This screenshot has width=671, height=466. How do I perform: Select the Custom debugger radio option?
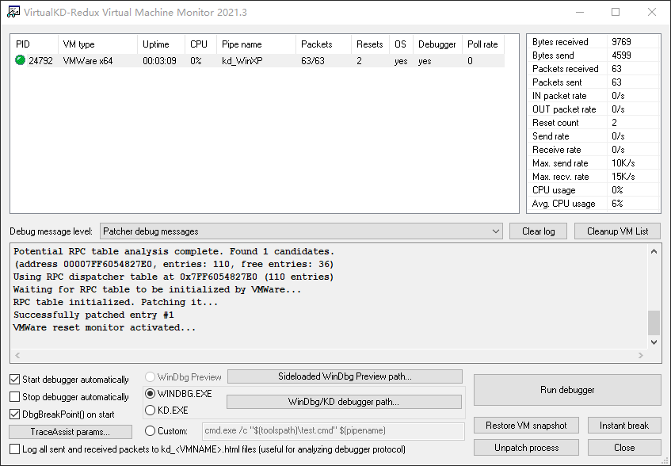click(x=150, y=431)
